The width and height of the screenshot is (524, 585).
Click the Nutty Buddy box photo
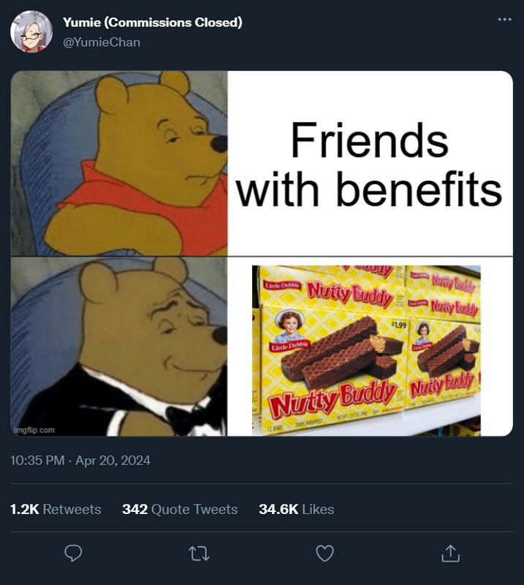366,350
